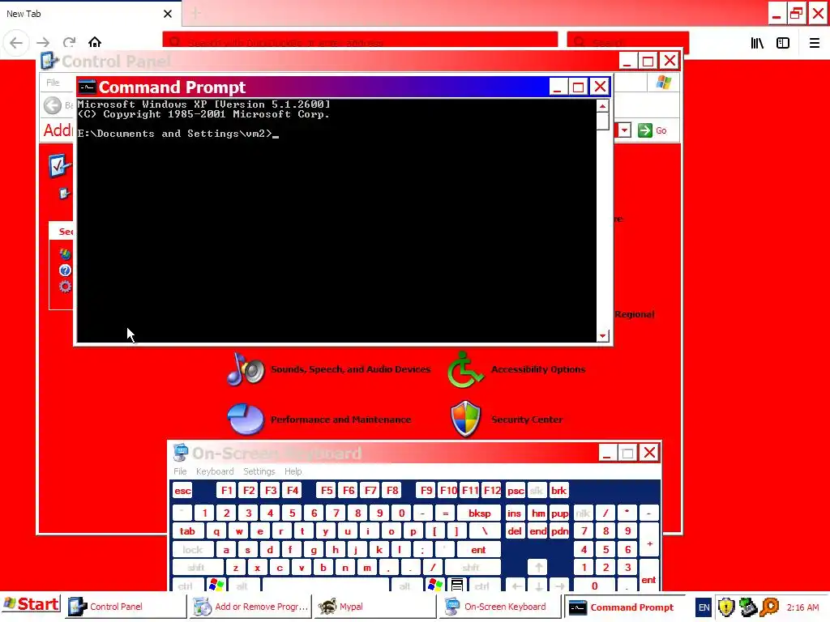The width and height of the screenshot is (830, 622).
Task: Open browser library bookmarks icon
Action: [757, 43]
